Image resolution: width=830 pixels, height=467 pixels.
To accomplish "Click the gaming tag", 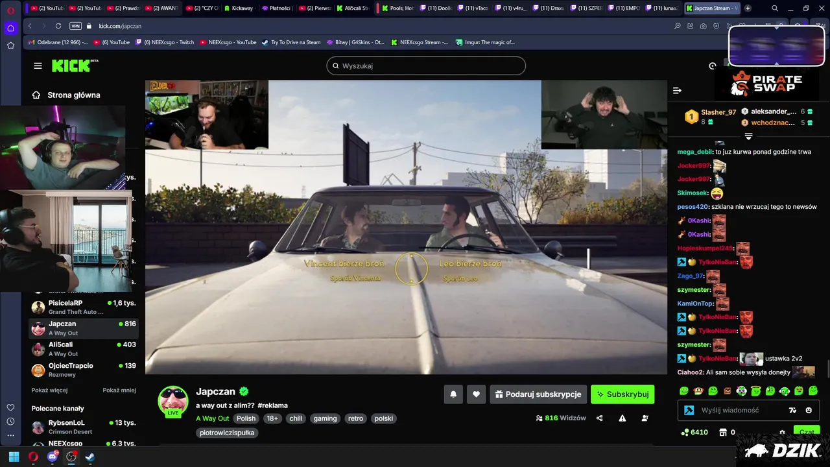I will point(325,418).
